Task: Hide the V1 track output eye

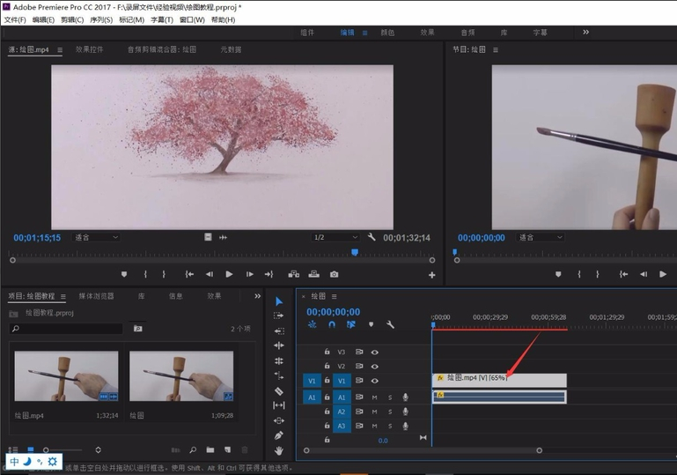Action: click(x=374, y=381)
